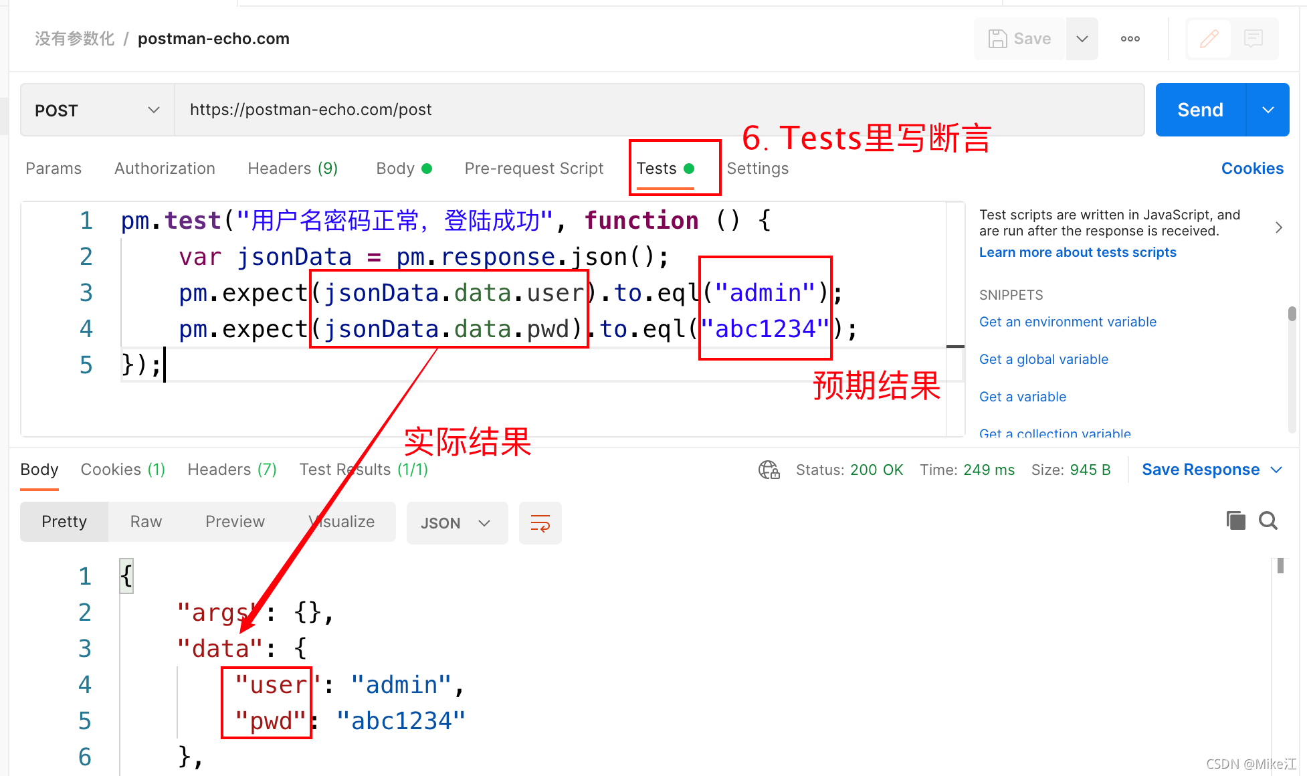The width and height of the screenshot is (1307, 776).
Task: Insert 'Get a collection variable' snippet
Action: pyautogui.click(x=1055, y=433)
